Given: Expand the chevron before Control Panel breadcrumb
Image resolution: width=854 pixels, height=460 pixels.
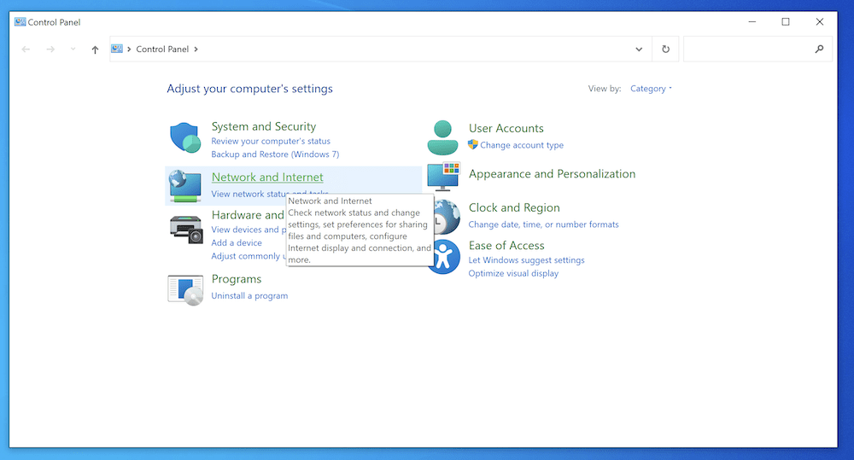Looking at the screenshot, I should 129,49.
